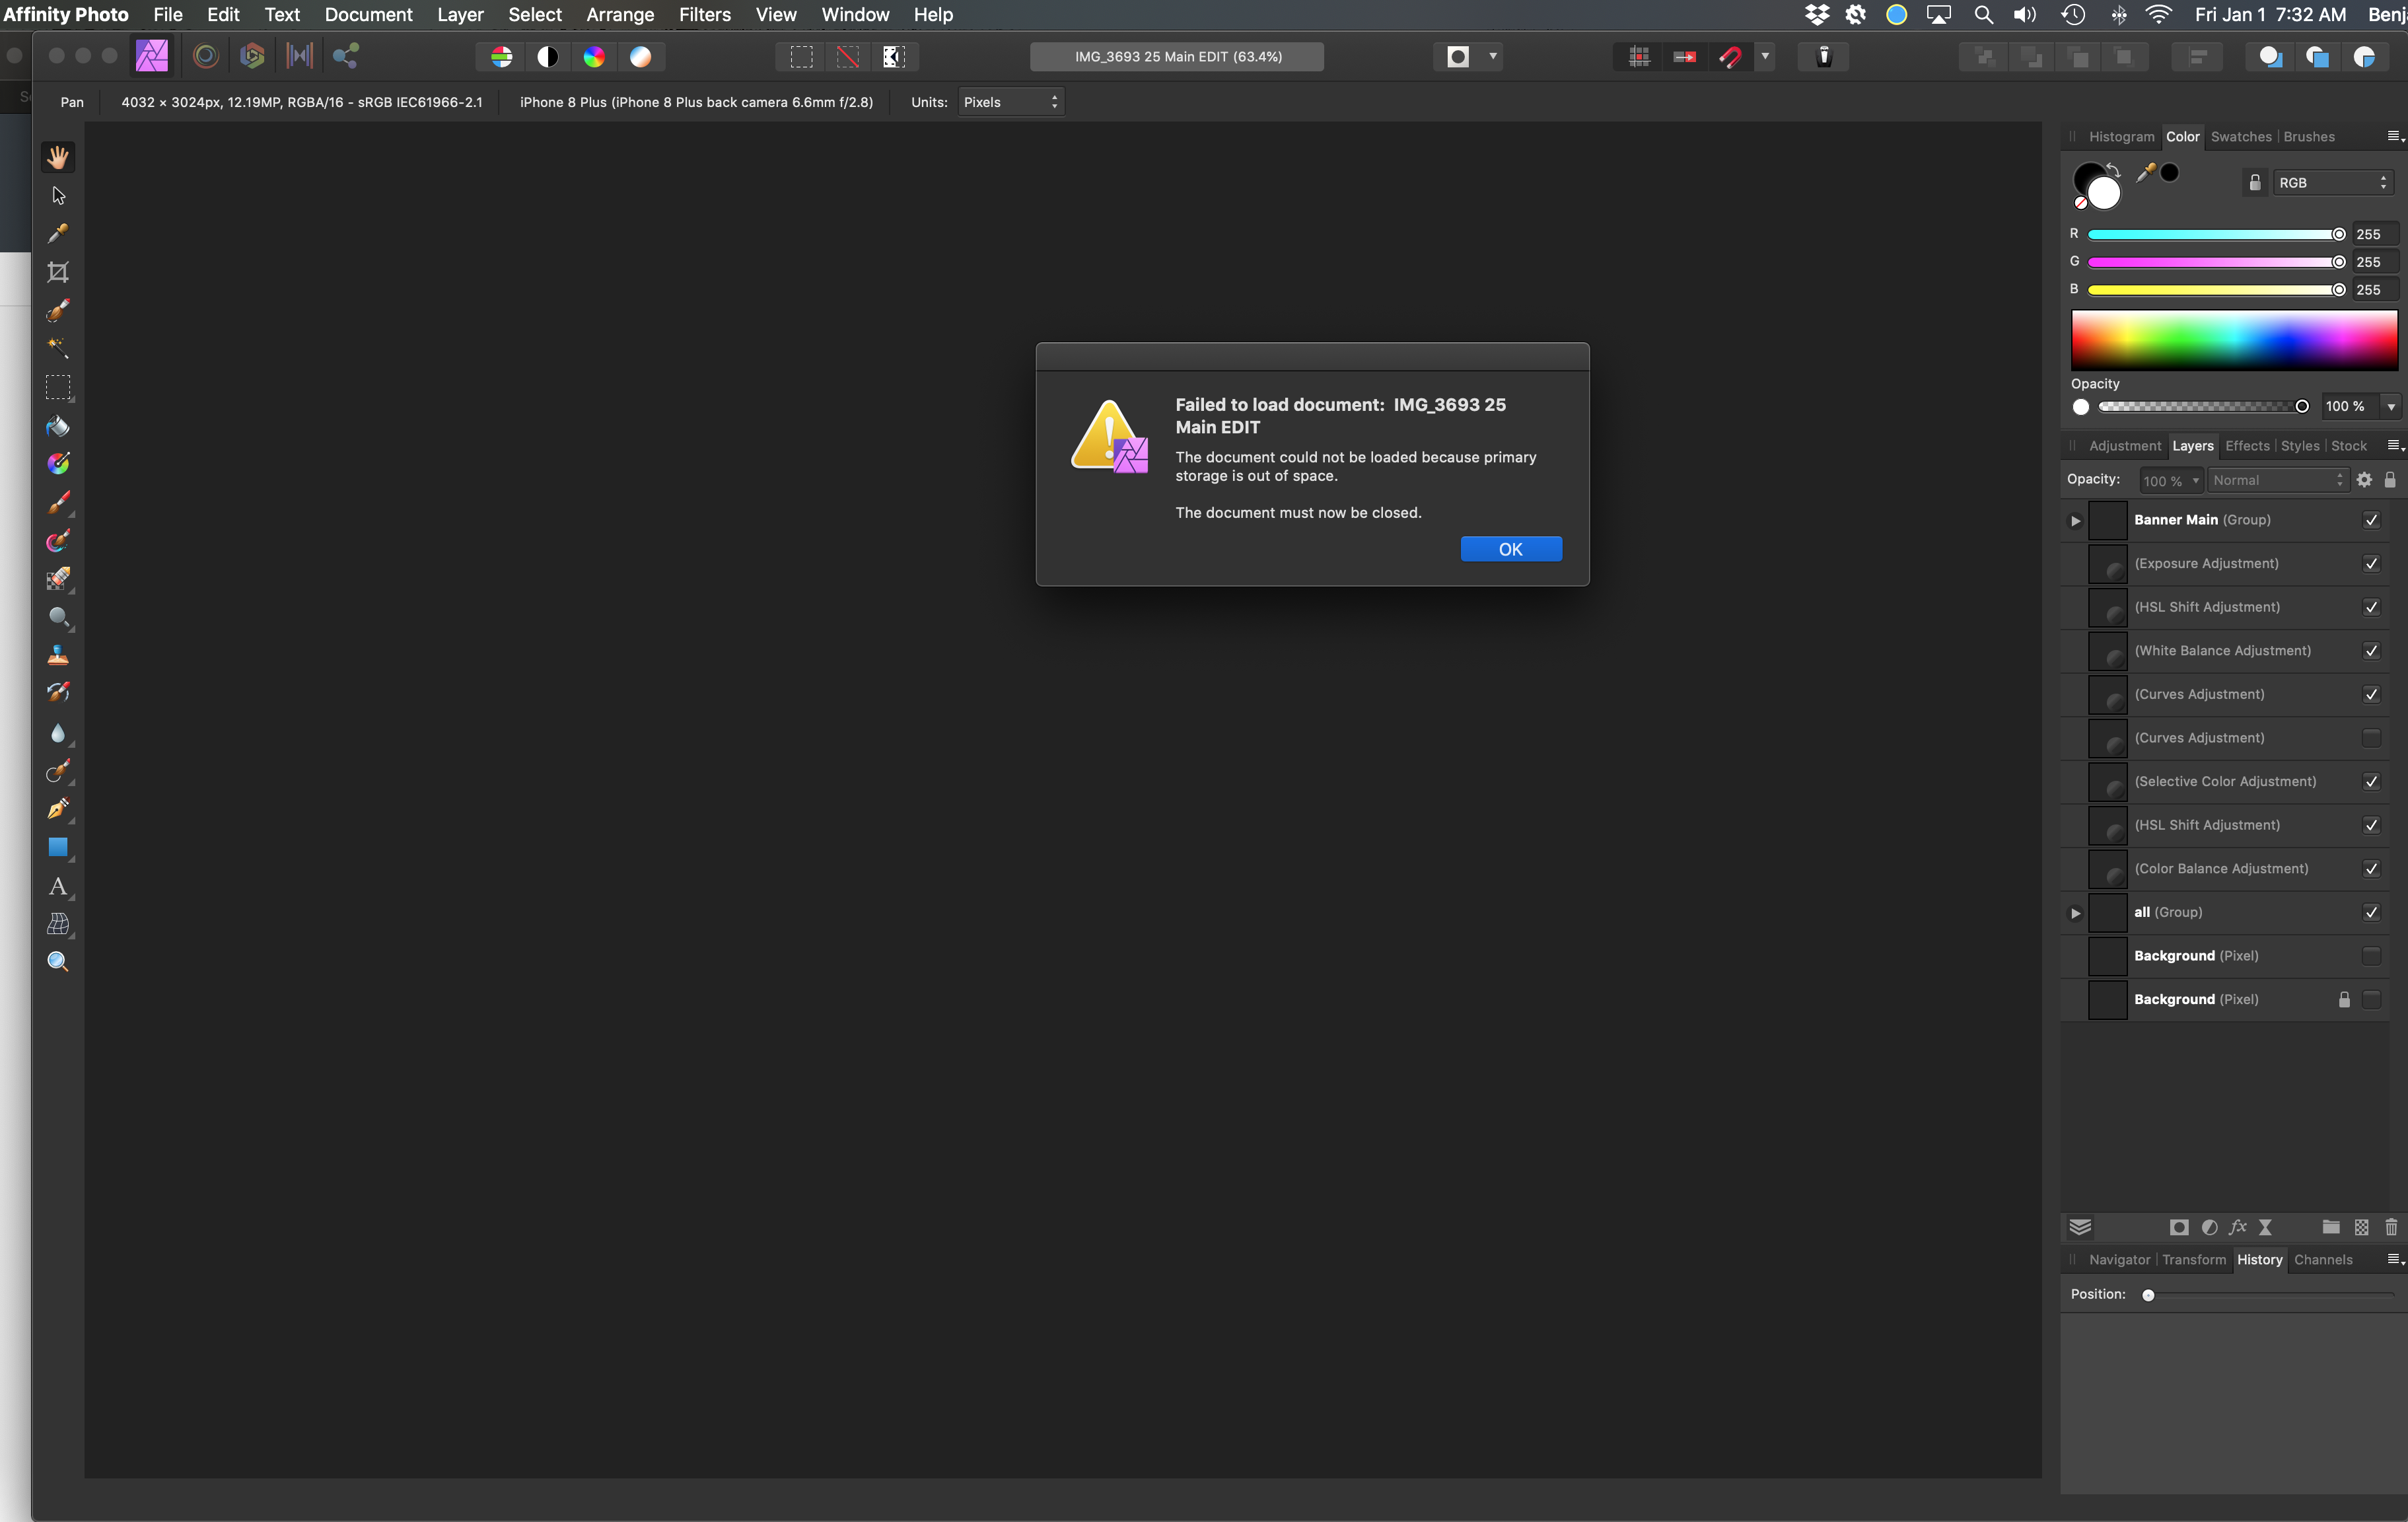This screenshot has height=1522, width=2408.
Task: Click the color spectrum picker box
Action: [2234, 340]
